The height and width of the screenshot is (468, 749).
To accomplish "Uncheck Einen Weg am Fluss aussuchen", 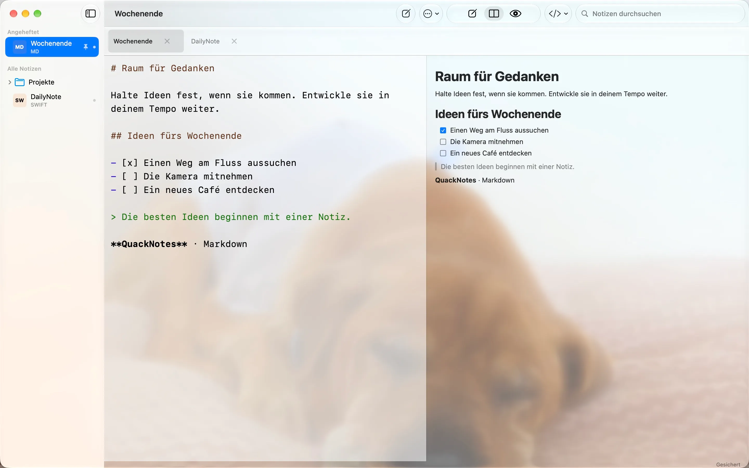I will coord(443,130).
